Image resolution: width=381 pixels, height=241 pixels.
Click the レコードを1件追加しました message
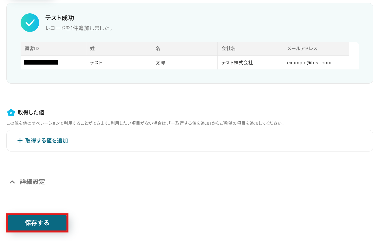coord(79,28)
